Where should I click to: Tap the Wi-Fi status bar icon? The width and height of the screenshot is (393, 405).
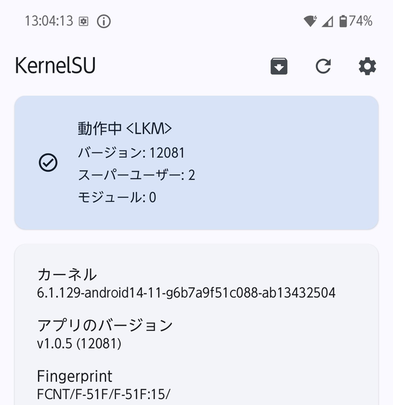coord(310,22)
